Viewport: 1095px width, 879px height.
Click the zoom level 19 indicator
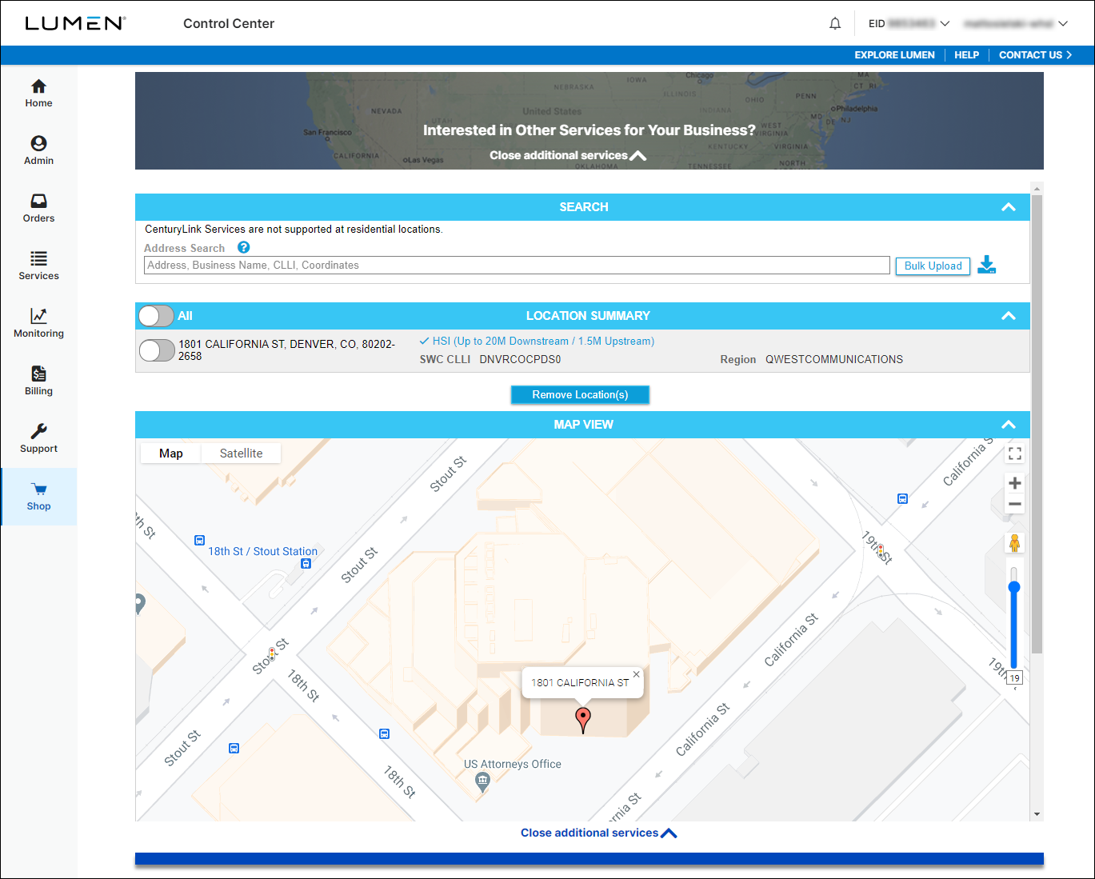coord(1014,678)
